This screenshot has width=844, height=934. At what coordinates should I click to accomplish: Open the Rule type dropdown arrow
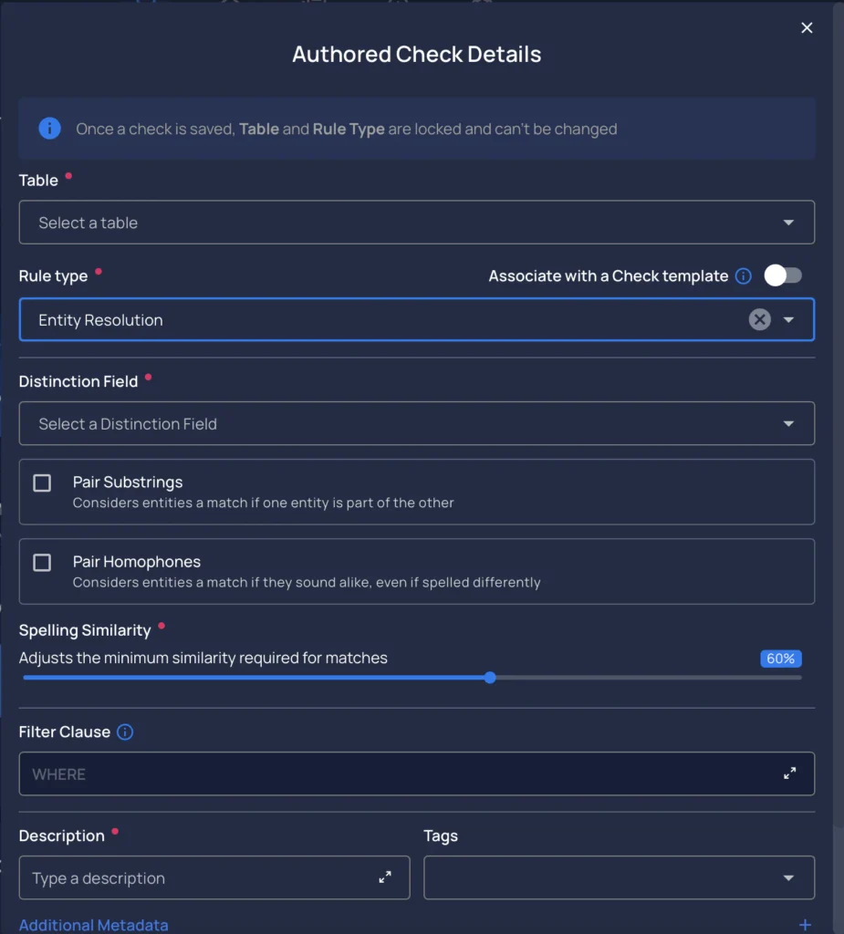(788, 320)
